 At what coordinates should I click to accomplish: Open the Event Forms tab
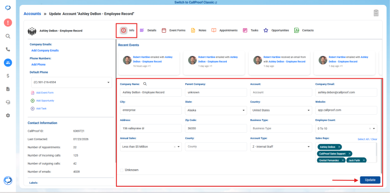(174, 30)
